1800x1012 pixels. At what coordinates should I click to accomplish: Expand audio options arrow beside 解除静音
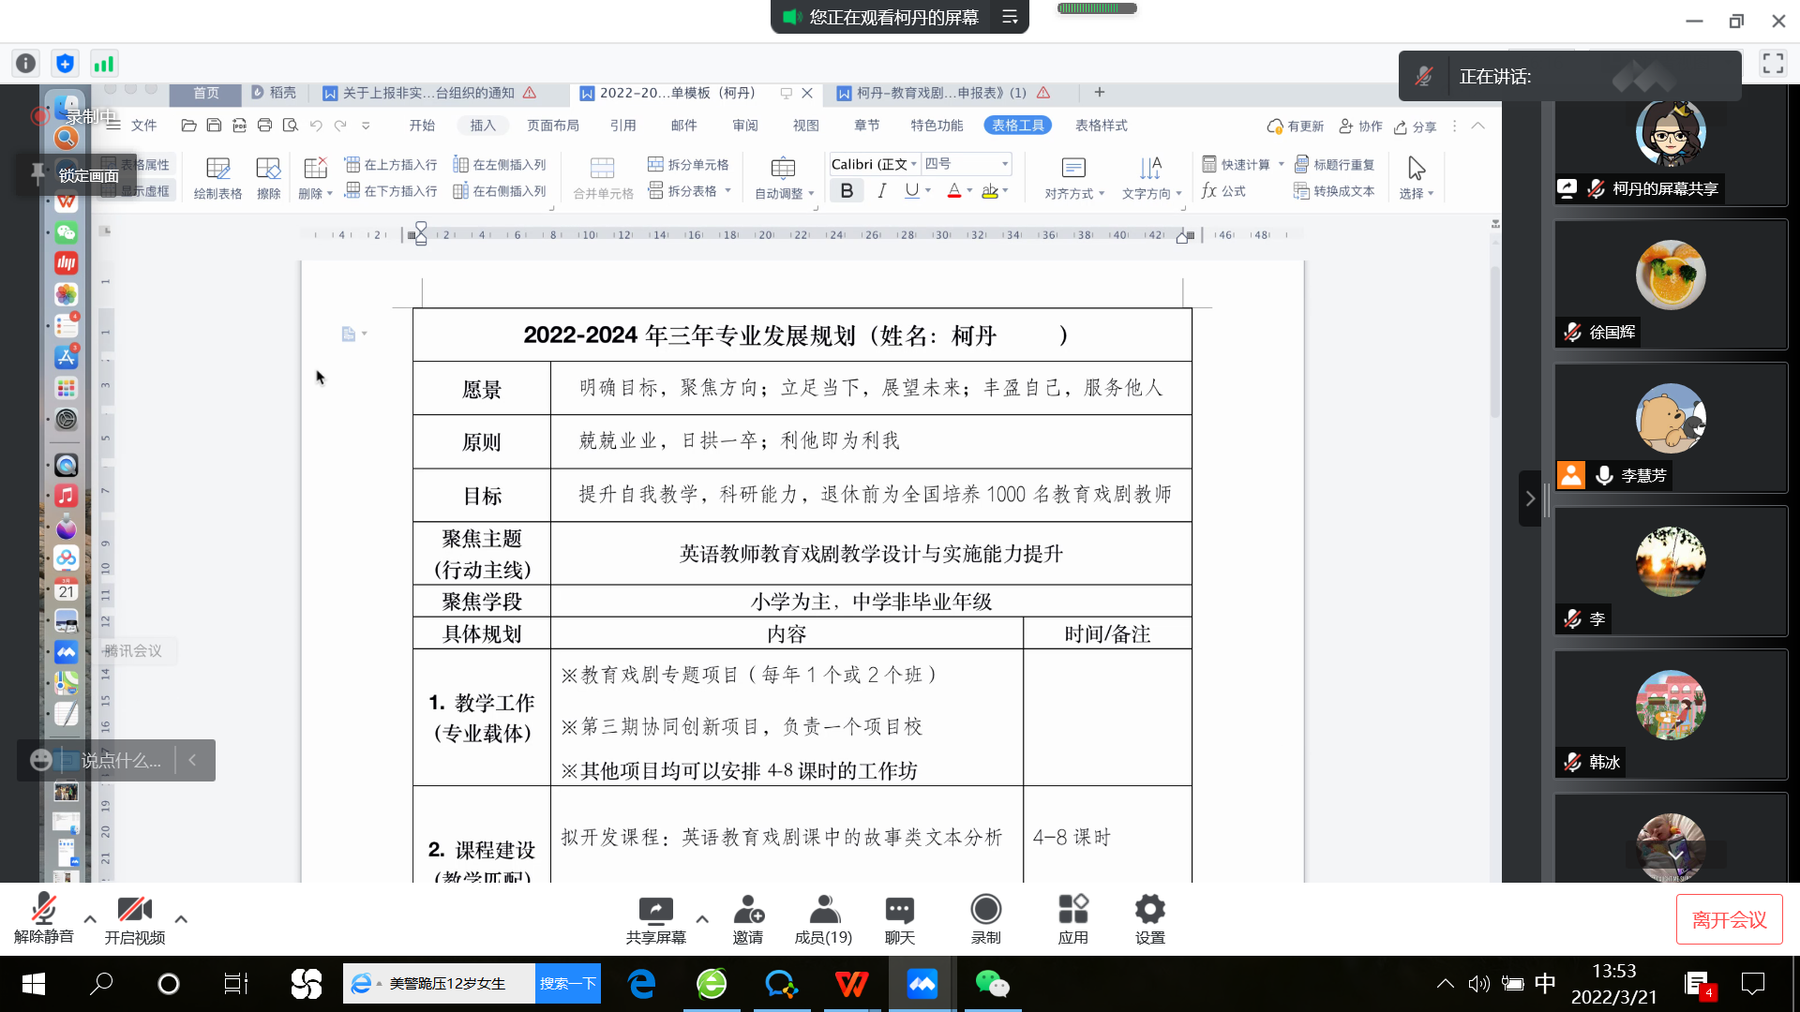[x=90, y=919]
